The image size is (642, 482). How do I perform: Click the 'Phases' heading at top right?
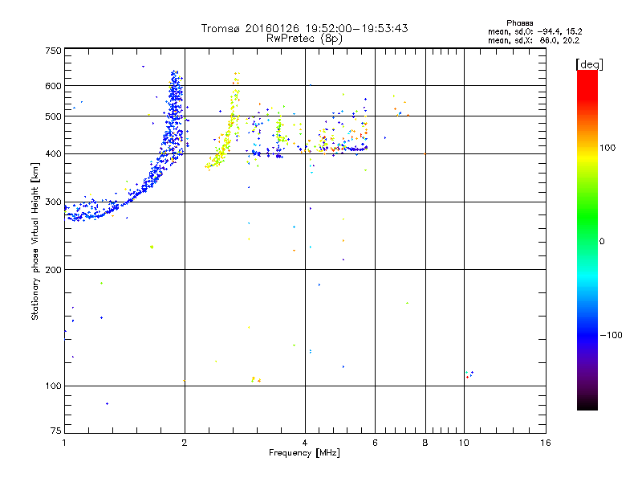519,23
